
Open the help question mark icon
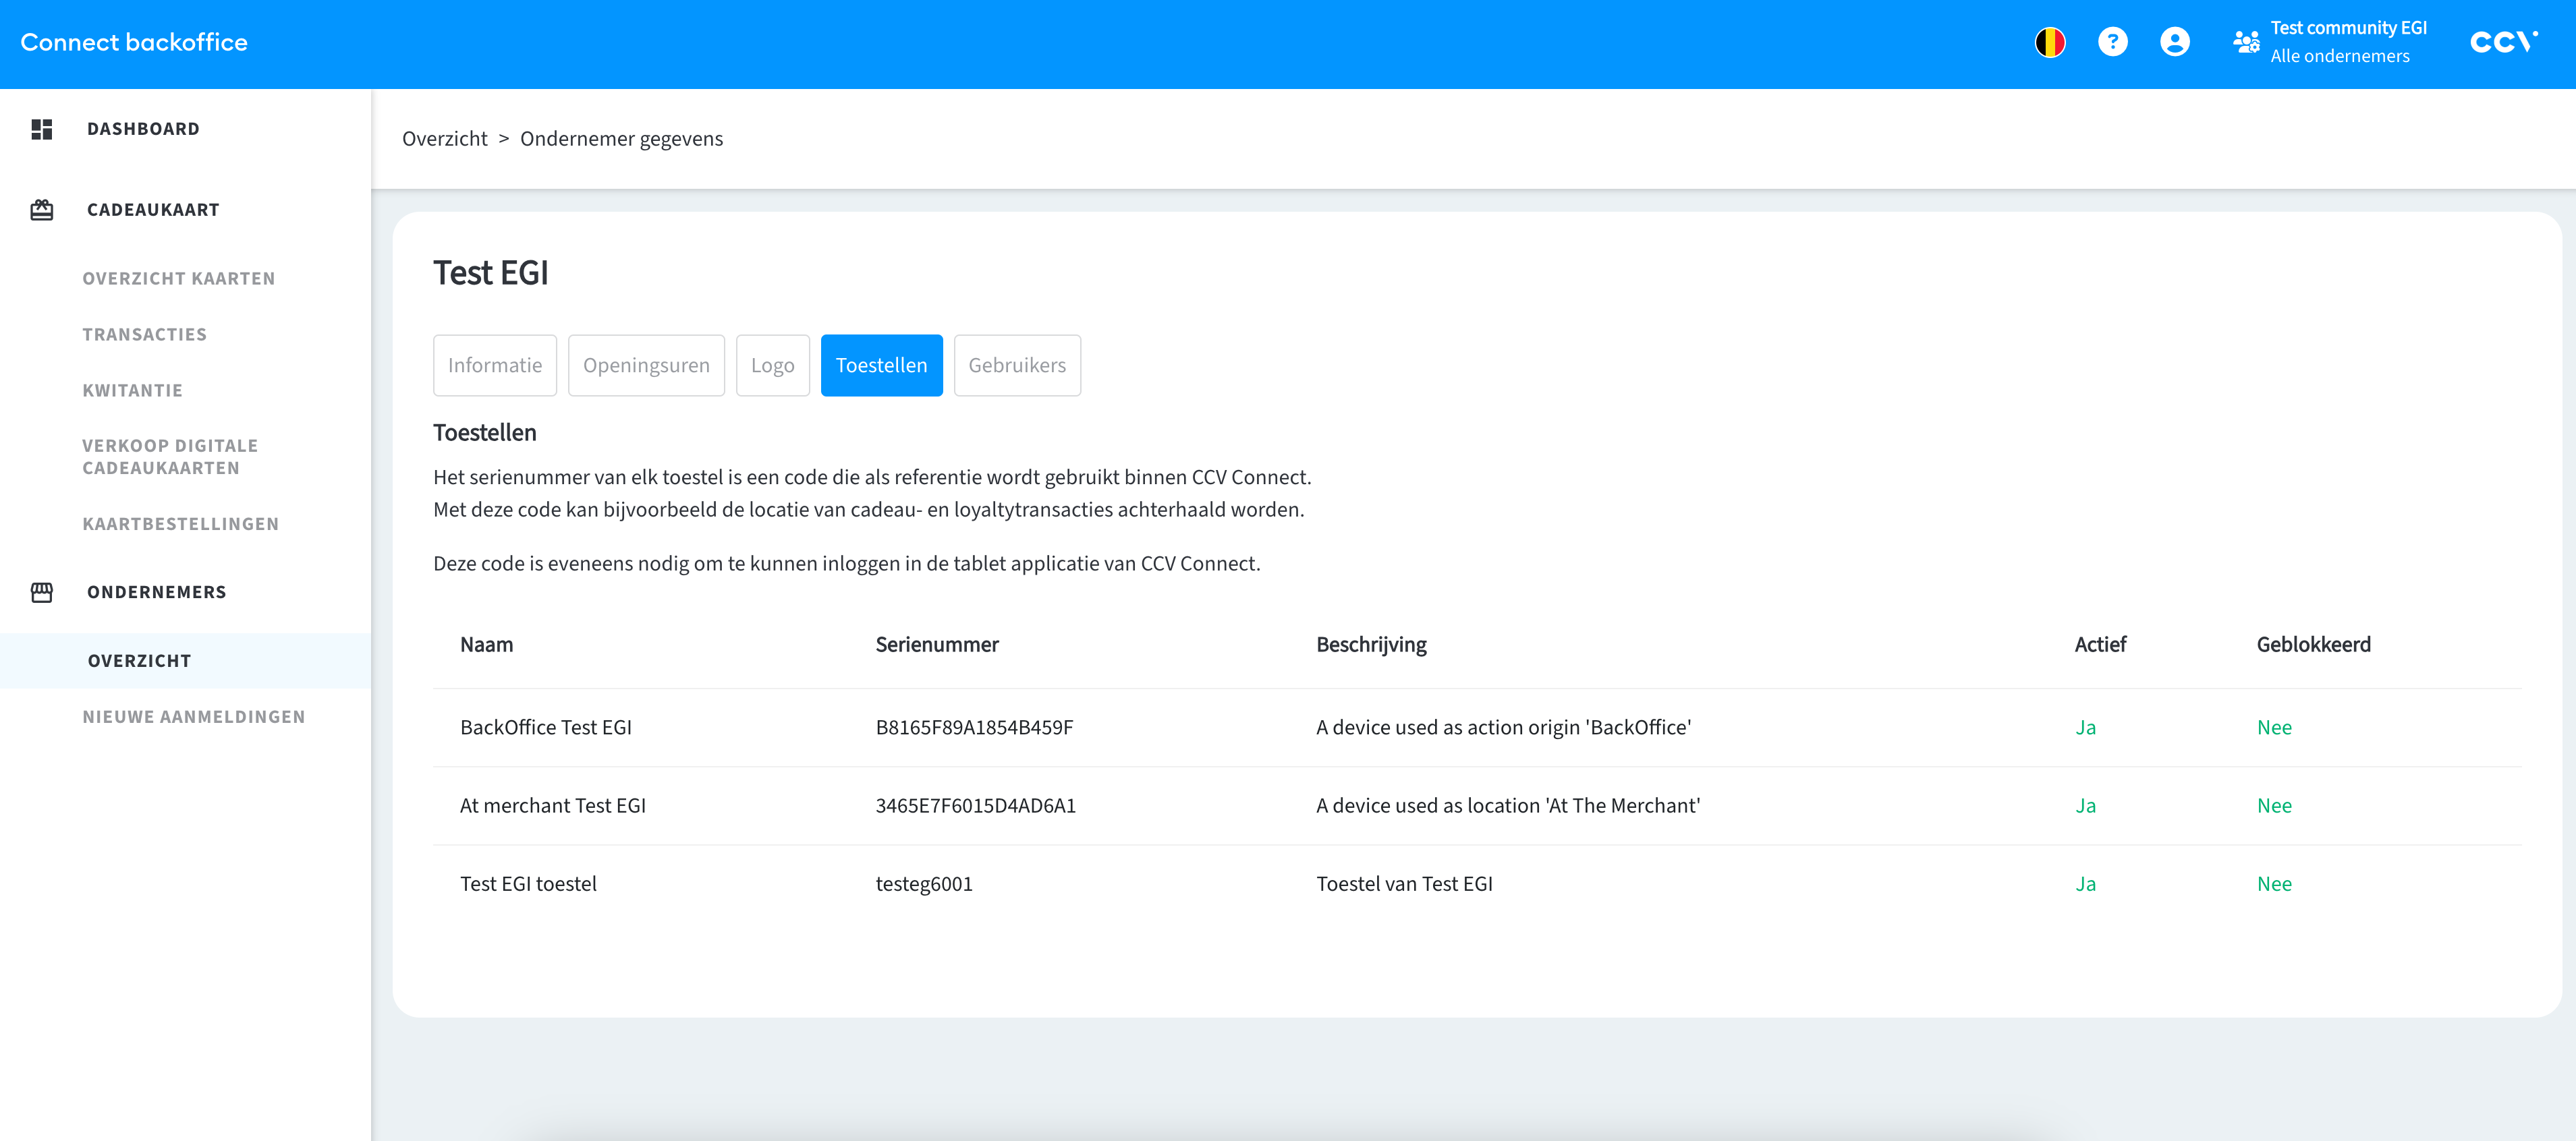click(x=2112, y=42)
